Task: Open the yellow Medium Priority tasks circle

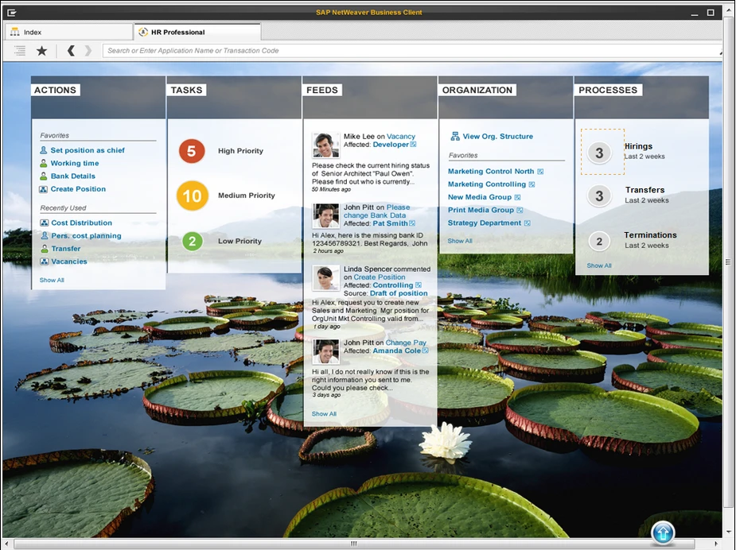Action: coord(192,196)
